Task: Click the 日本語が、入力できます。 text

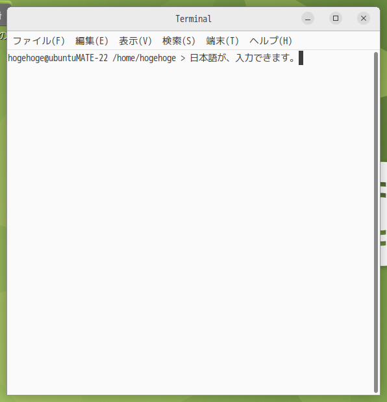Action: click(x=243, y=58)
